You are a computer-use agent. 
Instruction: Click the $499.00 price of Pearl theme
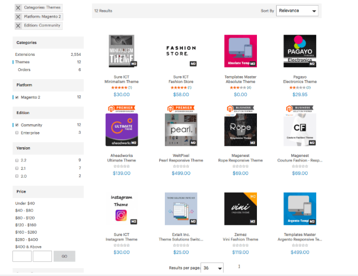(181, 173)
